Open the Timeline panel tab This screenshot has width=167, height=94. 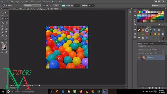pos(13,88)
